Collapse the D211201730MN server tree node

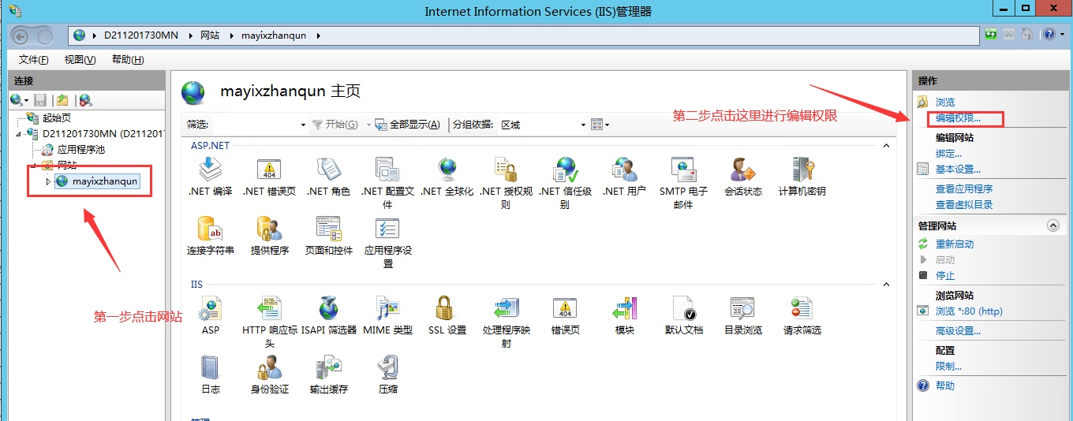point(20,134)
